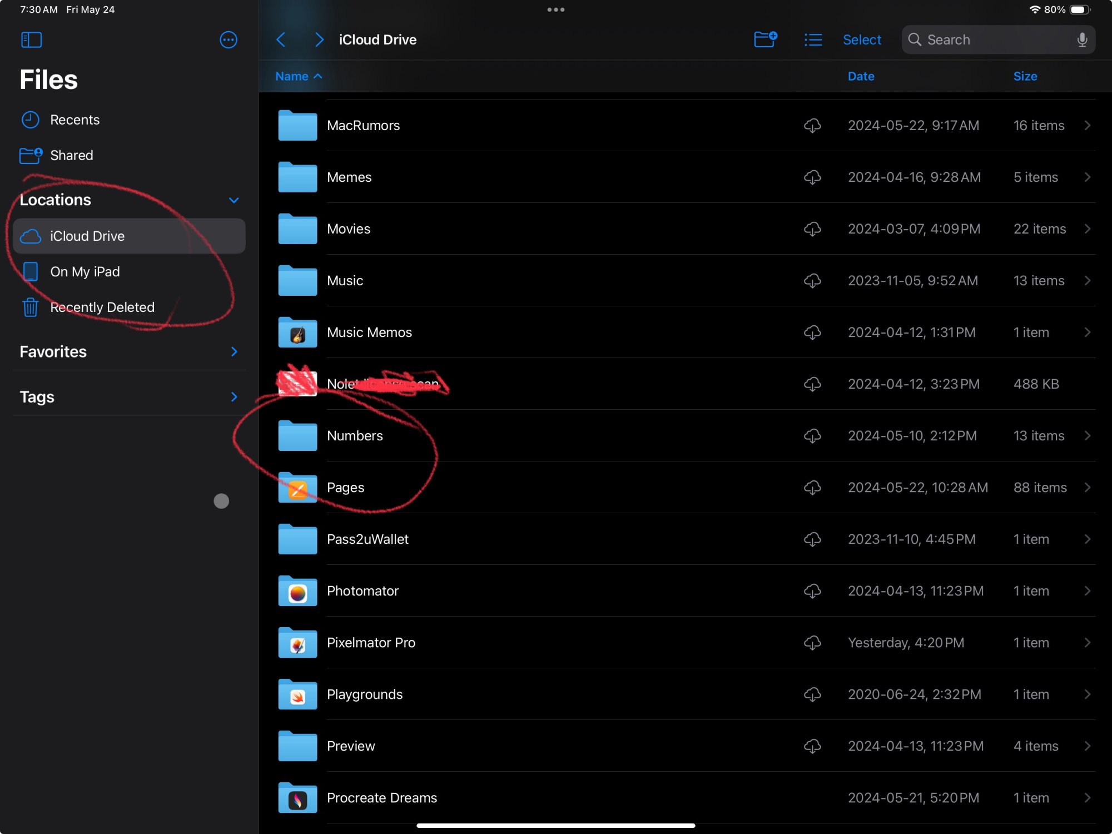Create a new folder icon

766,39
